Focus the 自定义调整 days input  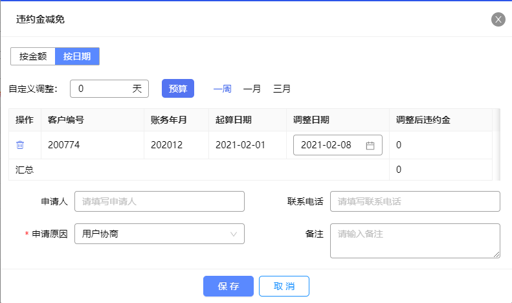[109, 89]
